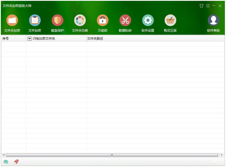Select the 磁盘保护 disk protection shield icon

pos(57,20)
